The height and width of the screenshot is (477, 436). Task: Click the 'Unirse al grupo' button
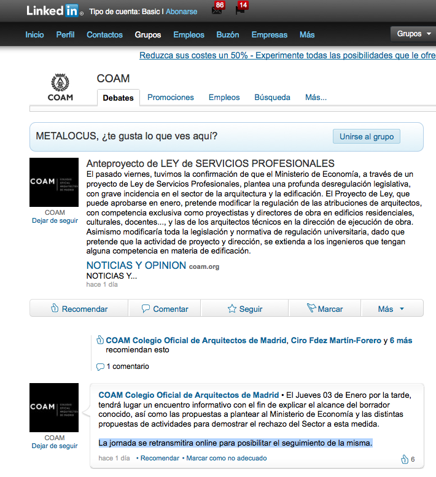367,136
